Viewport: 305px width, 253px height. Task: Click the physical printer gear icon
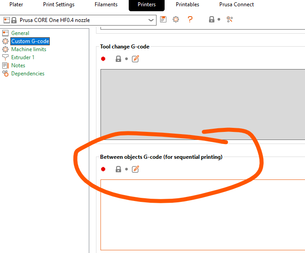pos(176,19)
